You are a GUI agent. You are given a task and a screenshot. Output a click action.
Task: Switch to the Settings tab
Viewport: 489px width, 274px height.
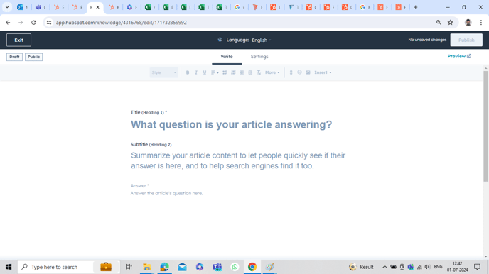point(259,57)
